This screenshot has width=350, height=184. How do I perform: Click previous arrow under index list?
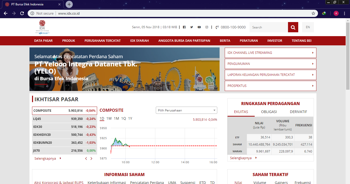tap(86, 159)
